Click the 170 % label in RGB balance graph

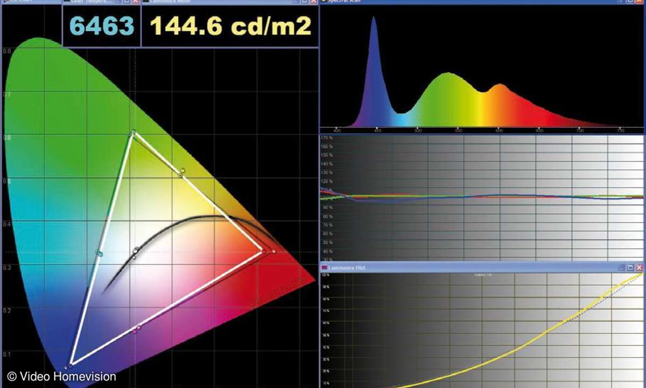click(x=327, y=138)
